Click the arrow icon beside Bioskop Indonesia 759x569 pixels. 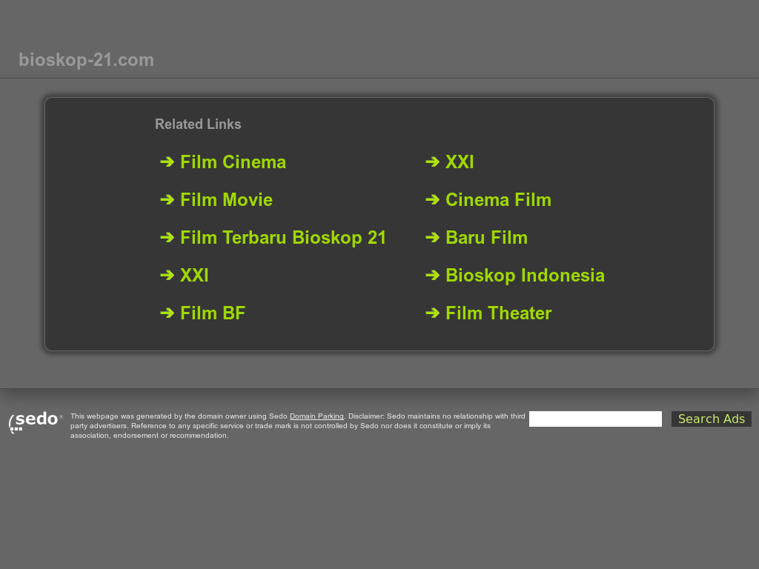point(432,276)
